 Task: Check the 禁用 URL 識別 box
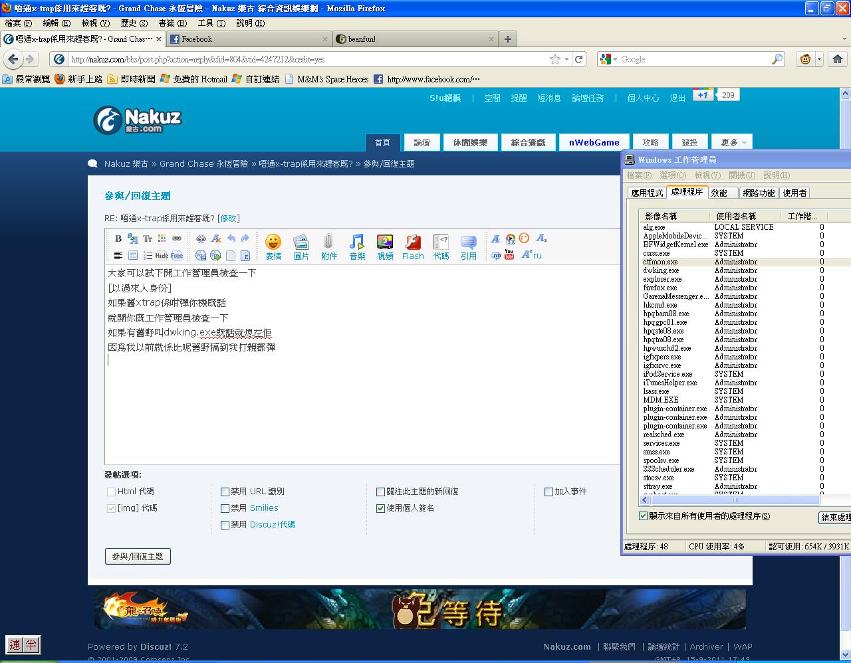pos(225,492)
